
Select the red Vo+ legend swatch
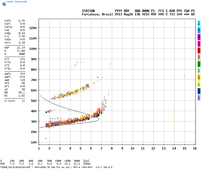199,50
